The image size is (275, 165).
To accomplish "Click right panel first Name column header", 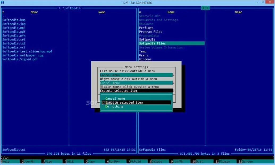I will (x=171, y=12).
